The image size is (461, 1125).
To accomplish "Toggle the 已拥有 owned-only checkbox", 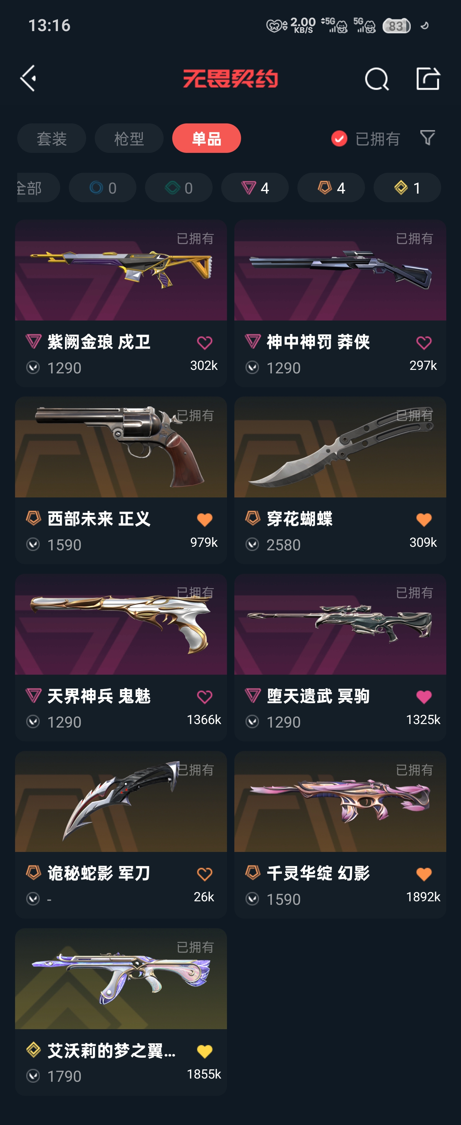I will 339,138.
